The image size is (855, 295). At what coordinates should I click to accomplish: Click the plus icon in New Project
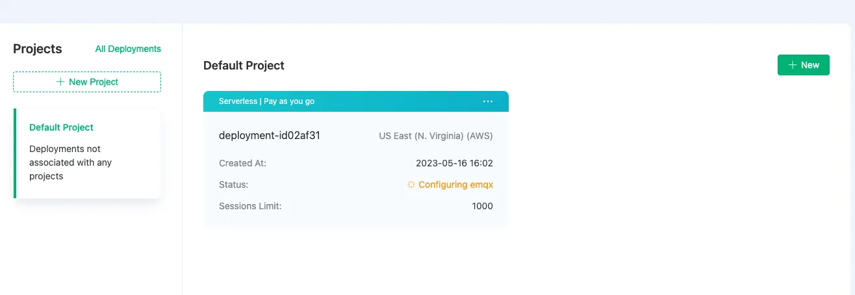60,82
